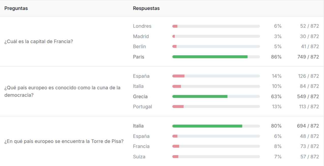
Task: Select the Londres answer label
Action: pyautogui.click(x=142, y=26)
